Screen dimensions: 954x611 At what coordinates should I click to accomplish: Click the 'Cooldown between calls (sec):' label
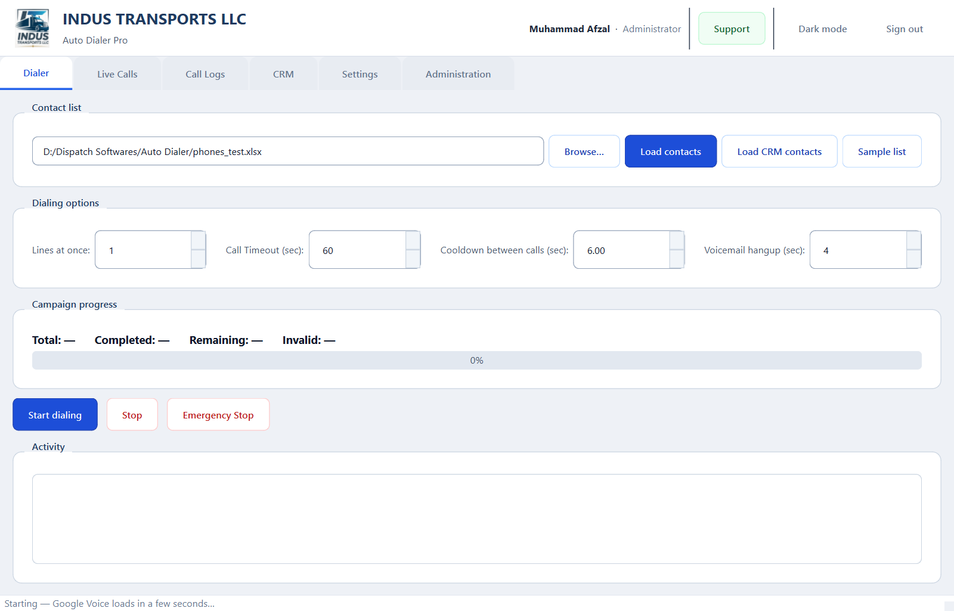coord(504,250)
